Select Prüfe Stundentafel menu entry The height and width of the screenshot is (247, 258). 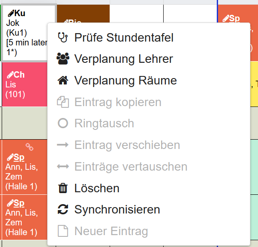pos(124,37)
